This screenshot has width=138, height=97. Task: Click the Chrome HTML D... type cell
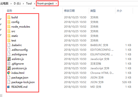pyautogui.click(x=102, y=73)
